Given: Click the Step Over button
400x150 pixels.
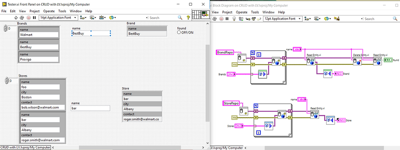Looking at the screenshot, I should click(x=253, y=19).
